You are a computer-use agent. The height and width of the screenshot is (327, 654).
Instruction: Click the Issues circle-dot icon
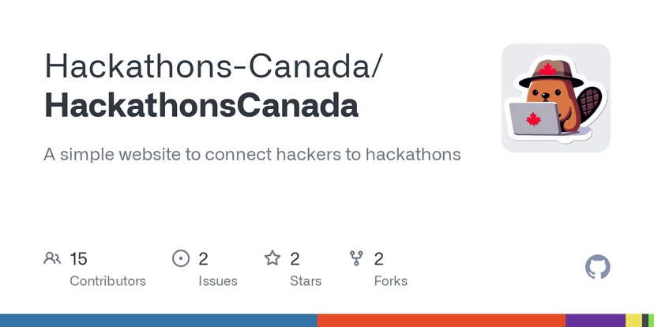click(x=181, y=258)
